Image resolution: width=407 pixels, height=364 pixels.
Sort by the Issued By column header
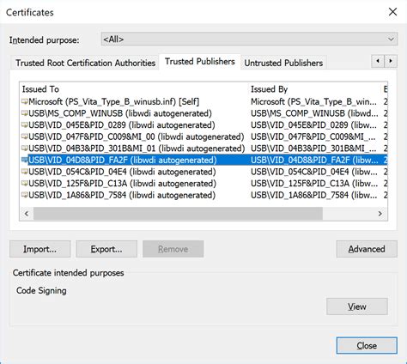pyautogui.click(x=315, y=89)
